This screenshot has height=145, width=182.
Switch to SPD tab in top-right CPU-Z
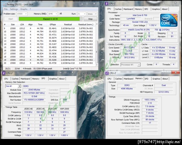tap(146, 9)
